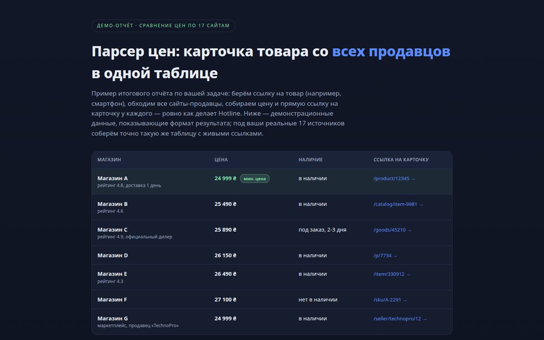Open the /seller/technopro/12 link

pos(400,319)
